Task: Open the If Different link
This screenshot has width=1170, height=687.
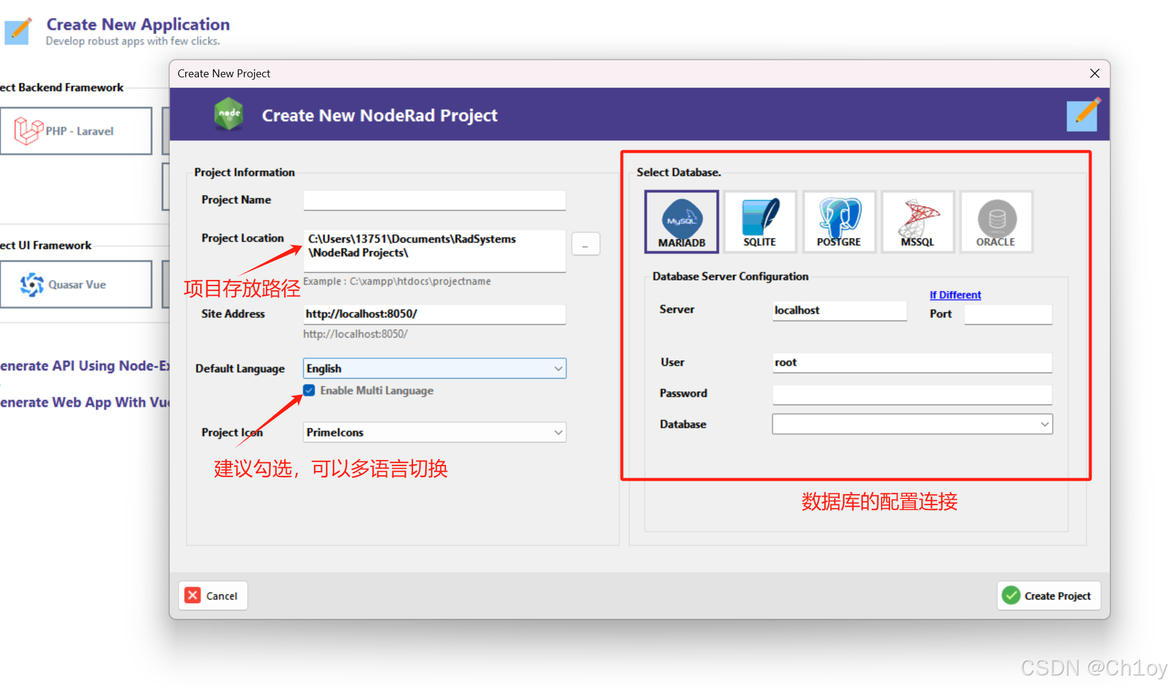Action: pos(955,295)
